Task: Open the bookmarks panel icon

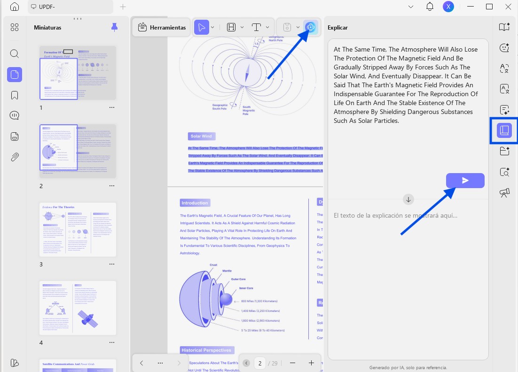Action: [x=14, y=95]
